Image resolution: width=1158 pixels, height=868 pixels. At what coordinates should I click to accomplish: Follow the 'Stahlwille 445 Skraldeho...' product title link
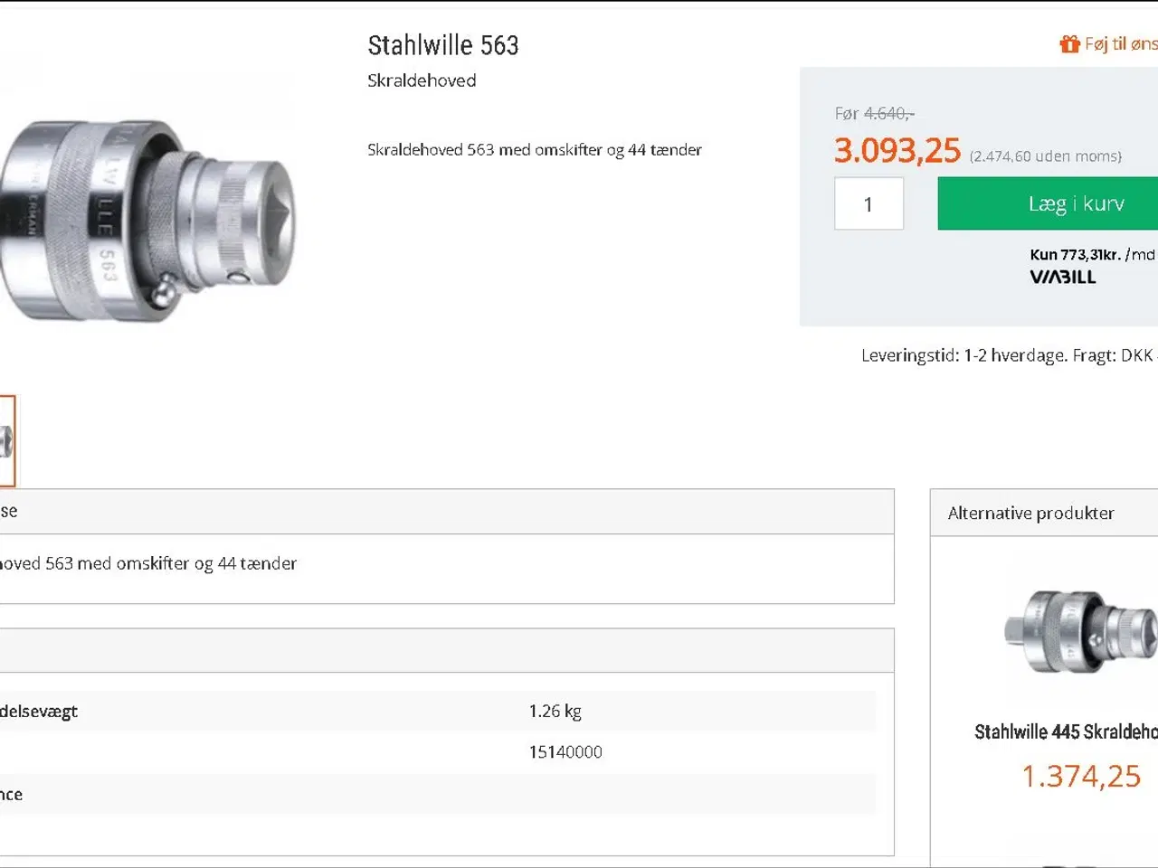pyautogui.click(x=1066, y=732)
